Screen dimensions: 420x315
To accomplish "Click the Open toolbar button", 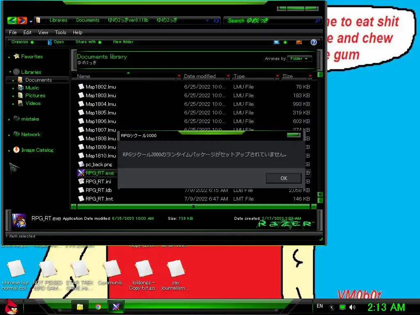I will coord(56,42).
